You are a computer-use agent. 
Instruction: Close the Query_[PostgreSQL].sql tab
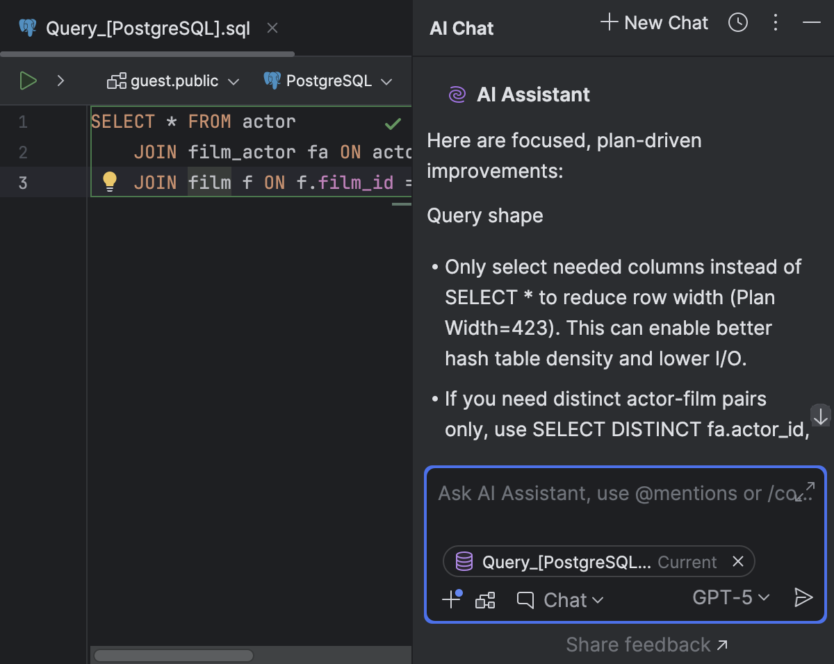tap(272, 28)
